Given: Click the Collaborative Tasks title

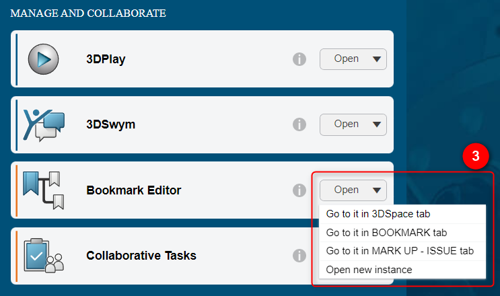Looking at the screenshot, I should coord(141,256).
